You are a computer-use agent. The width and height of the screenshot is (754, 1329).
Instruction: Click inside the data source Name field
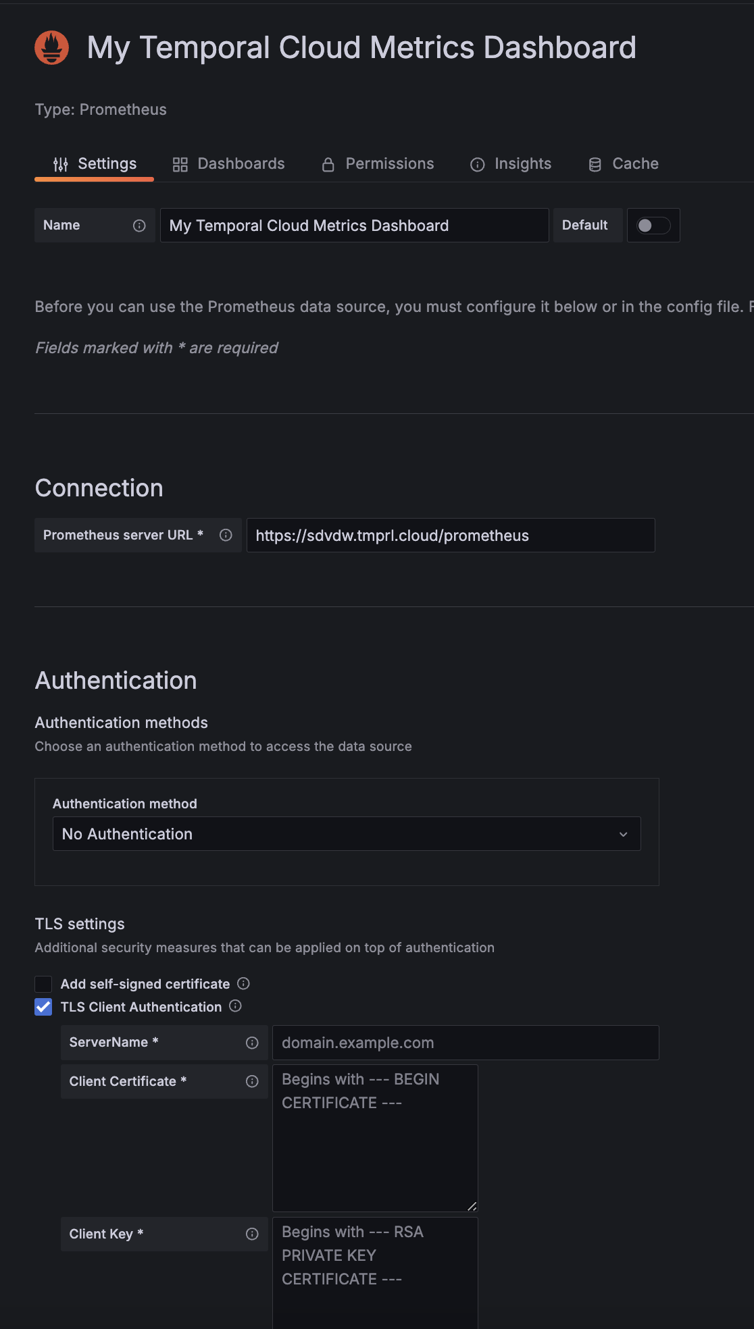pyautogui.click(x=354, y=225)
